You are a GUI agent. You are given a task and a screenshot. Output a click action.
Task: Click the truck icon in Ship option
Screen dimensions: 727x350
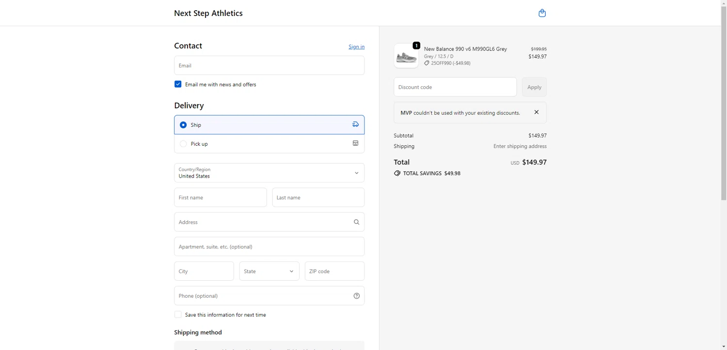(355, 124)
